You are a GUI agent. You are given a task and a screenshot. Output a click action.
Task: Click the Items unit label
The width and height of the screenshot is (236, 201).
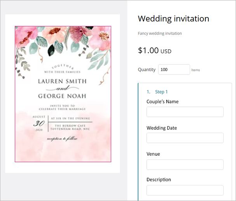coord(196,70)
